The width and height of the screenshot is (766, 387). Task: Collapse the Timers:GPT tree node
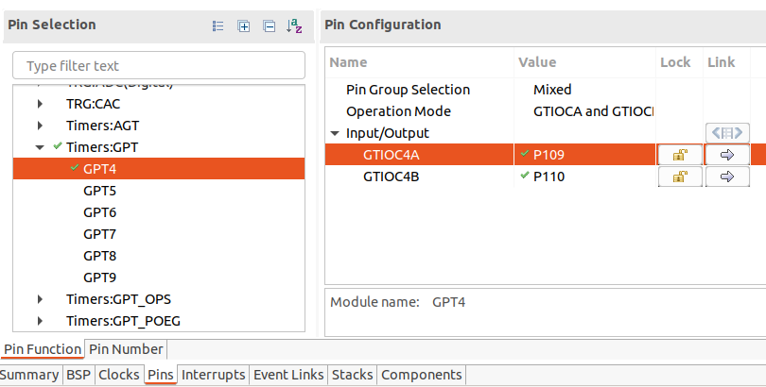(x=40, y=147)
